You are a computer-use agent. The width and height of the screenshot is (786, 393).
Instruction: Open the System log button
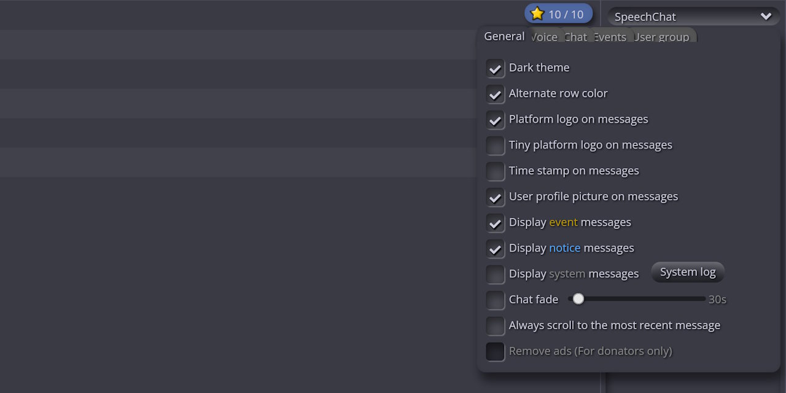(687, 272)
